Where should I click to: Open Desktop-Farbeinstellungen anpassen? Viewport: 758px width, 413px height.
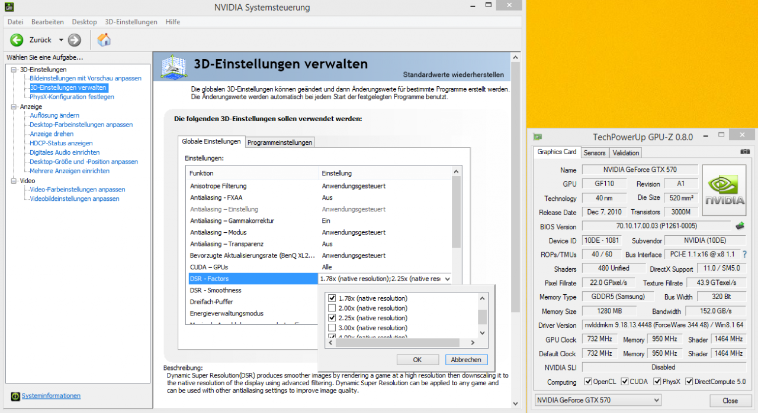tap(81, 125)
